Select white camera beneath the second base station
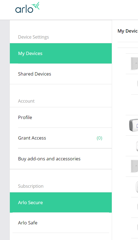Screen dimensions: 138x240 pyautogui.click(x=137, y=187)
